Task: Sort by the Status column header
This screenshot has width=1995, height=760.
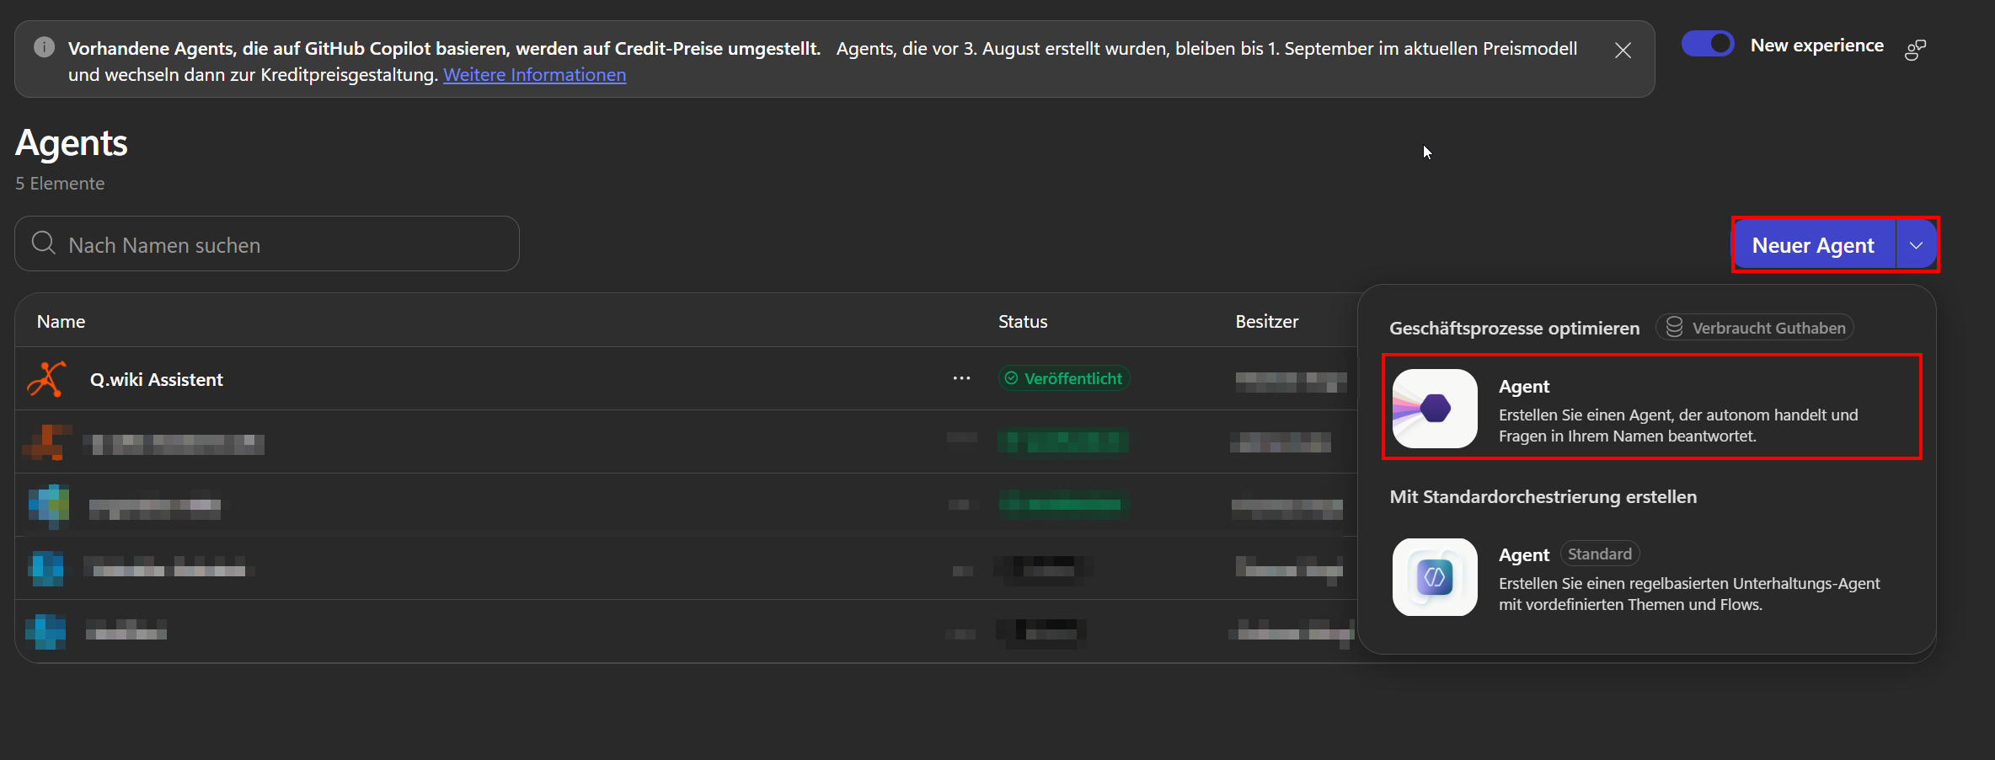Action: click(1023, 321)
